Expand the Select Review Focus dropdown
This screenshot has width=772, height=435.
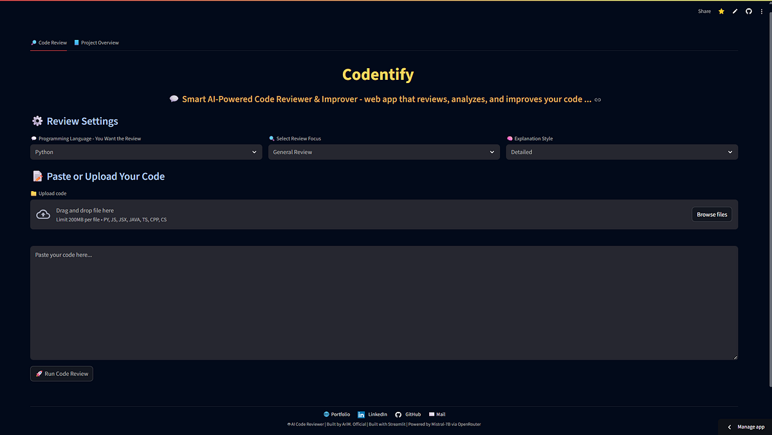[x=384, y=152]
